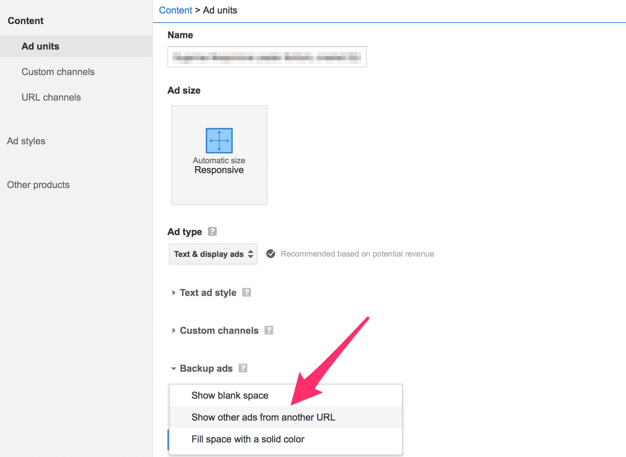Collapse the Backup ads section
The image size is (626, 457).
click(206, 368)
